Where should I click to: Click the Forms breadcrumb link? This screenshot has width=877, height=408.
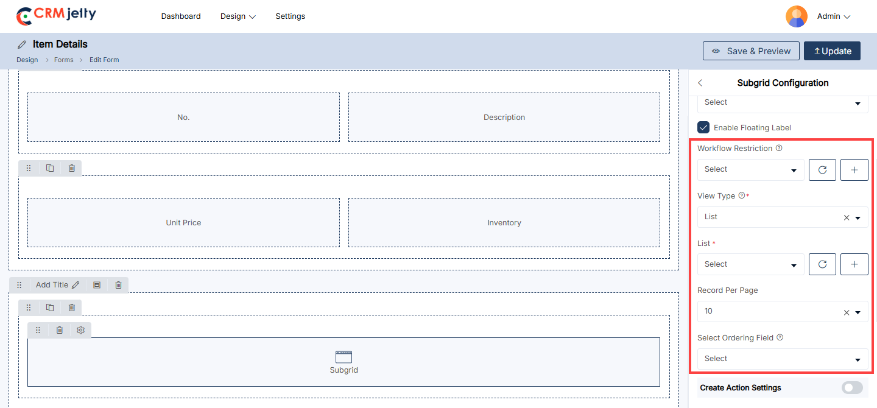tap(63, 60)
